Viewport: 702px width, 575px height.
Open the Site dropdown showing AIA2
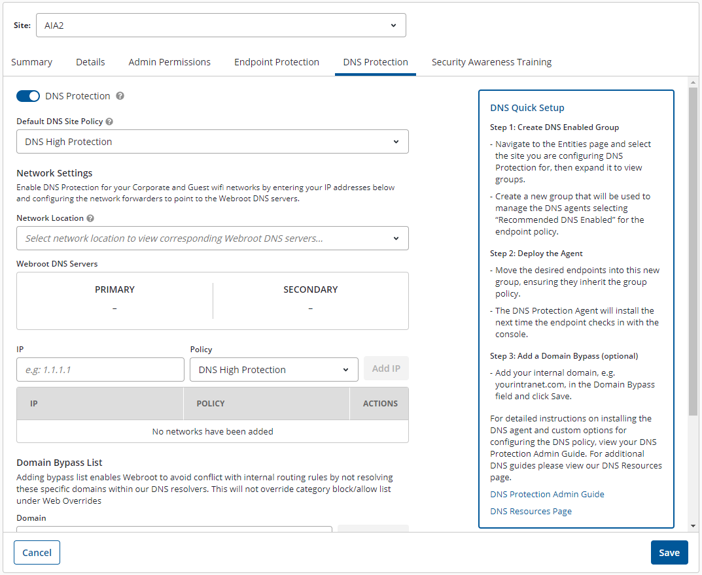pos(220,25)
